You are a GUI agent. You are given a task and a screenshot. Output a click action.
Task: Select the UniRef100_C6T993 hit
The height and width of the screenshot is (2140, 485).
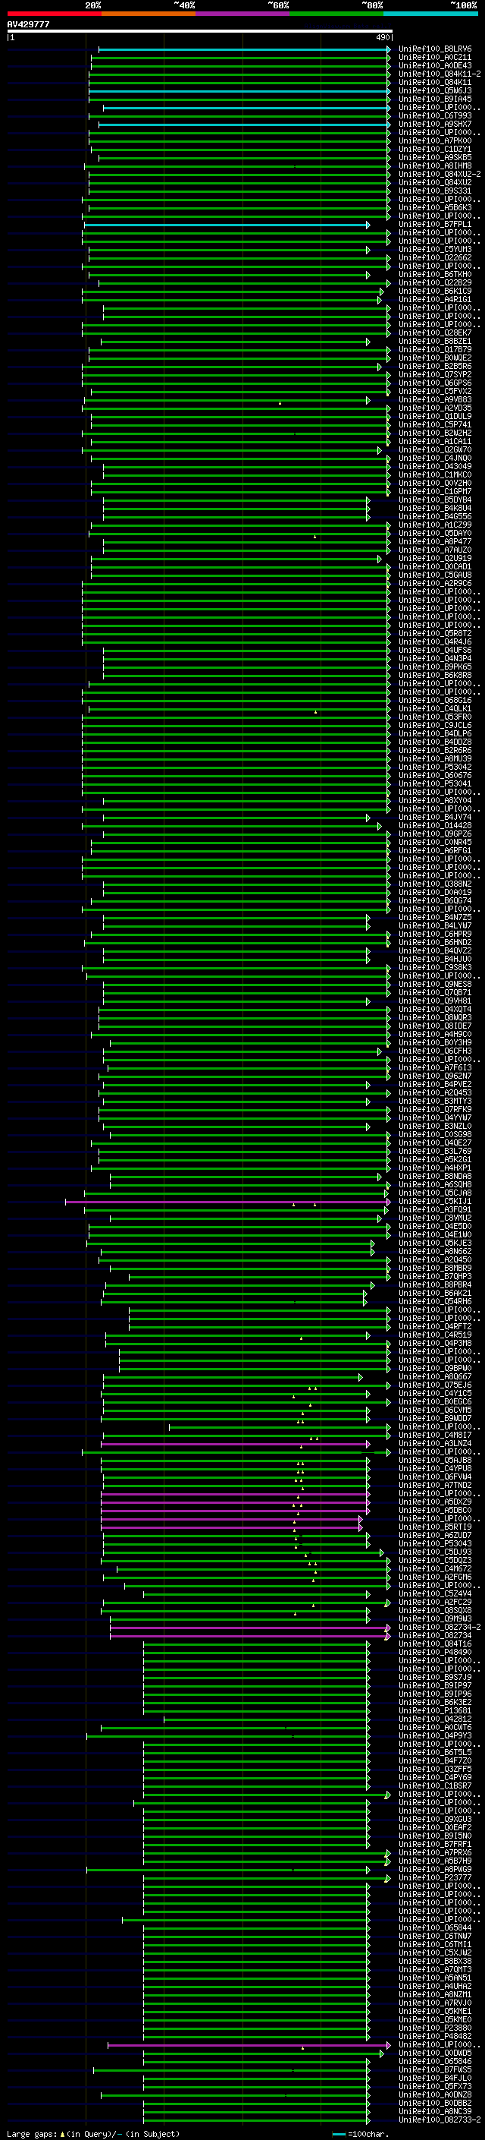click(x=434, y=115)
